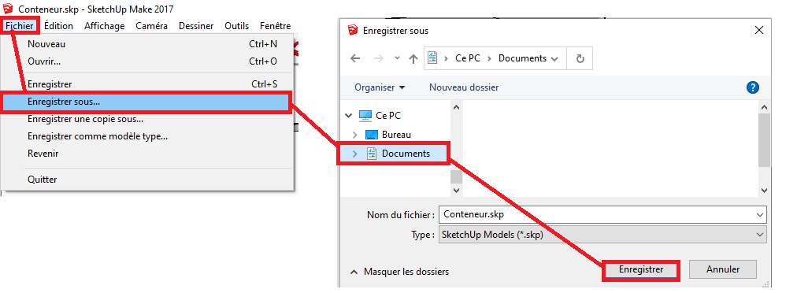The height and width of the screenshot is (293, 797).
Task: Refresh the folder location
Action: tap(580, 58)
